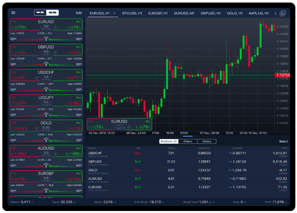Switch watchlist to detailed card view

coord(52,13)
